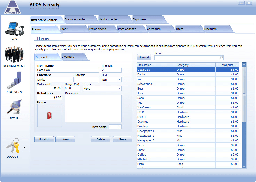Click the Retail price field

point(49,97)
